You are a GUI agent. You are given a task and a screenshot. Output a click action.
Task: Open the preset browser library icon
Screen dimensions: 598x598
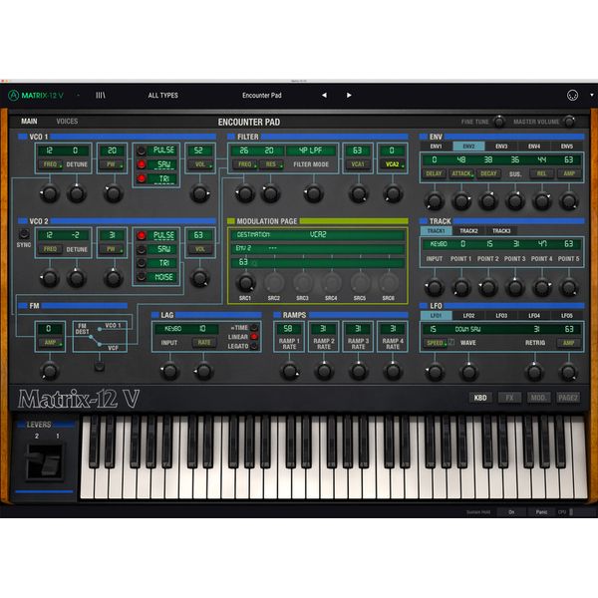tap(101, 96)
